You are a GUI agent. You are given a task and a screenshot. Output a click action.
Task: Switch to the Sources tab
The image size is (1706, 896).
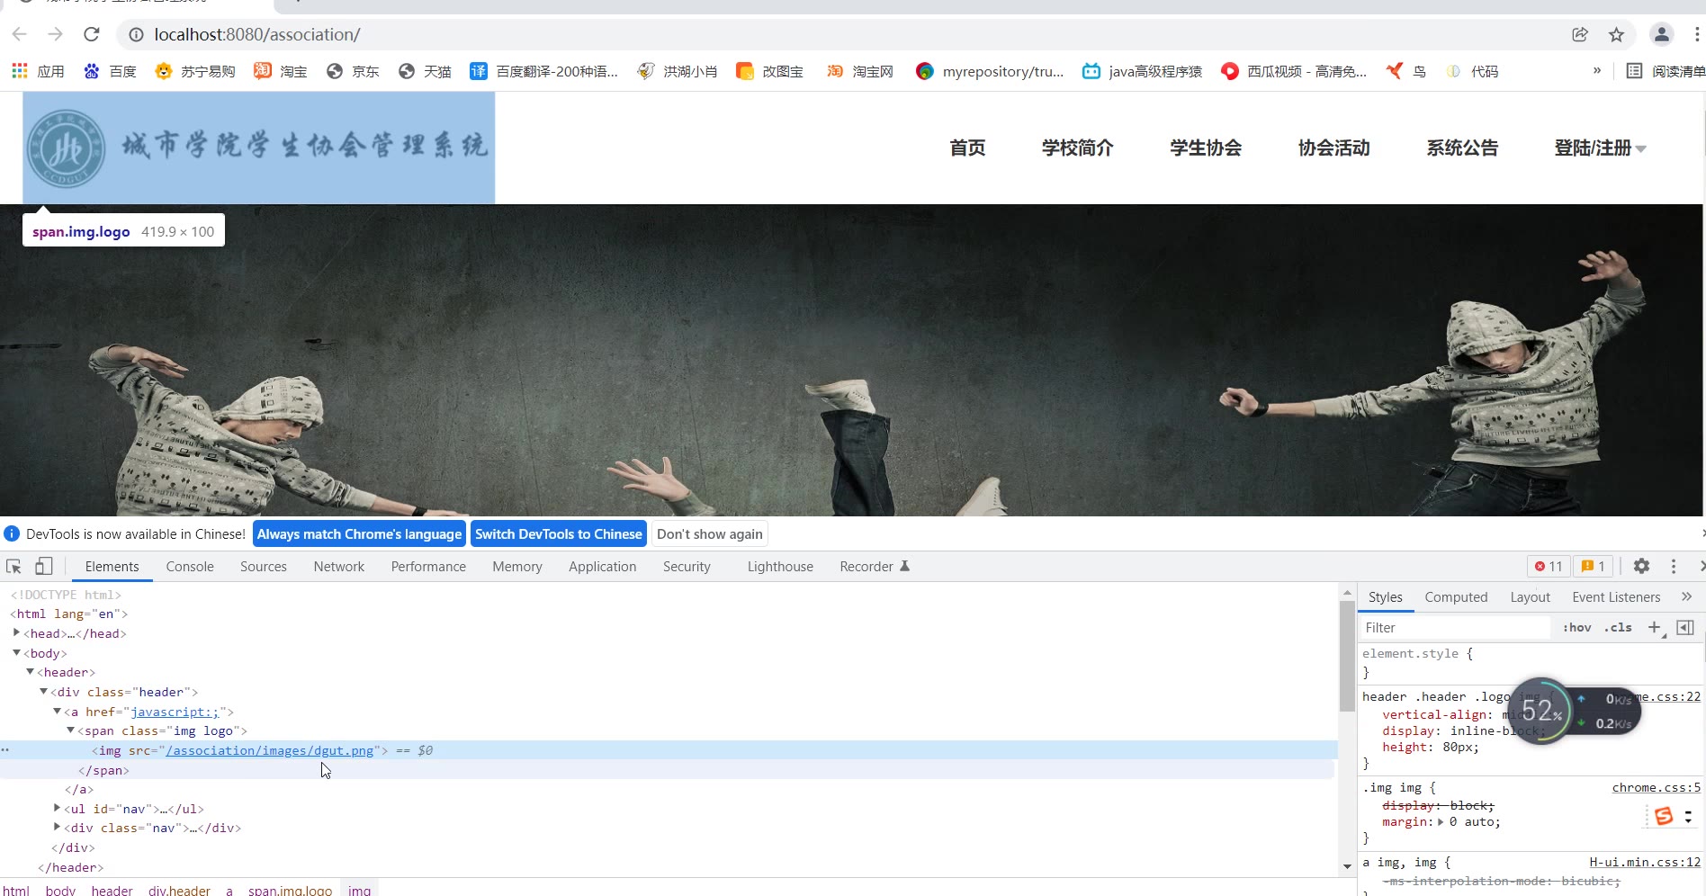(264, 567)
